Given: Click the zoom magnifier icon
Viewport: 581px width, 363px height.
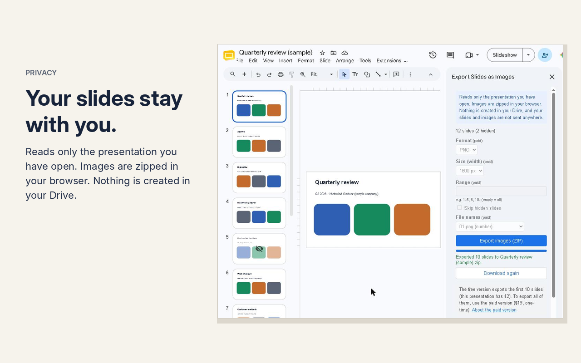Looking at the screenshot, I should [303, 74].
